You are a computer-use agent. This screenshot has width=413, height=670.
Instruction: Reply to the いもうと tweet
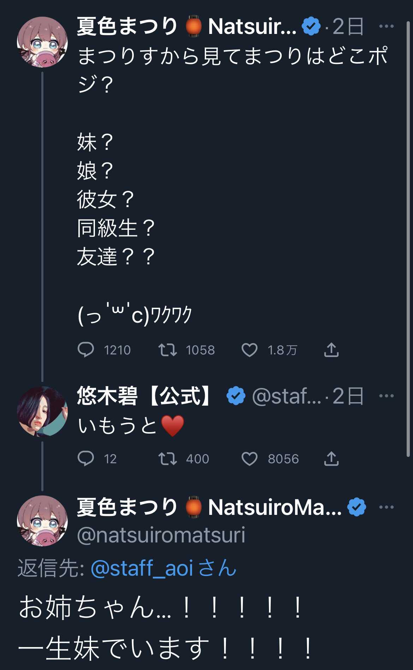tap(86, 459)
